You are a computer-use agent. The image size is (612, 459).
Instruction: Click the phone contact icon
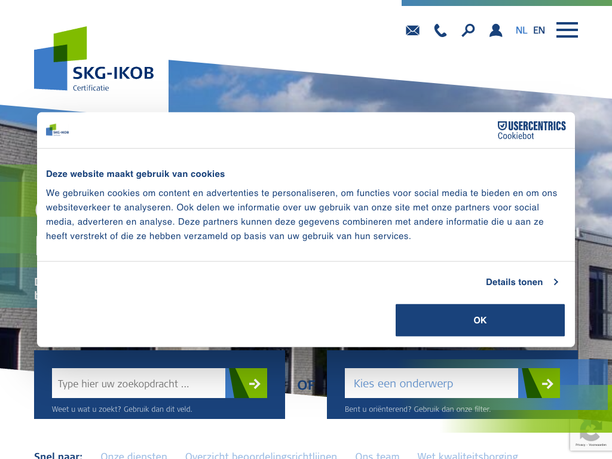[x=440, y=30]
